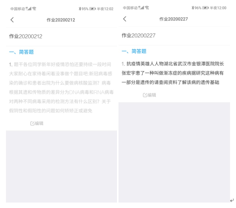Click the Bluetooth icon beside 96%

(193, 8)
